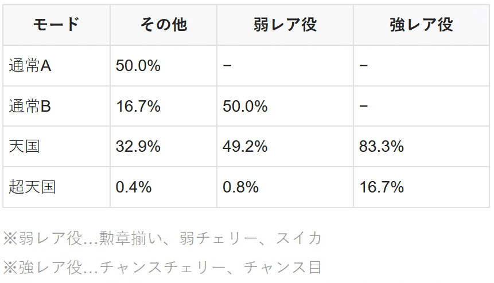Viewport: 494px width, 283px height.
Task: Click the 50.0% cell in 通常B row
Action: (245, 106)
